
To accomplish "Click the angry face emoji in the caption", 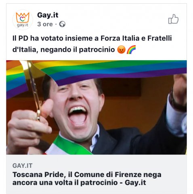I will [122, 50].
